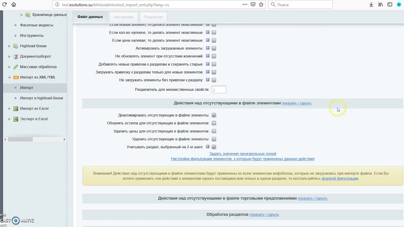Click the 'формой фильтрации' link
404x227 pixels.
tap(340, 178)
